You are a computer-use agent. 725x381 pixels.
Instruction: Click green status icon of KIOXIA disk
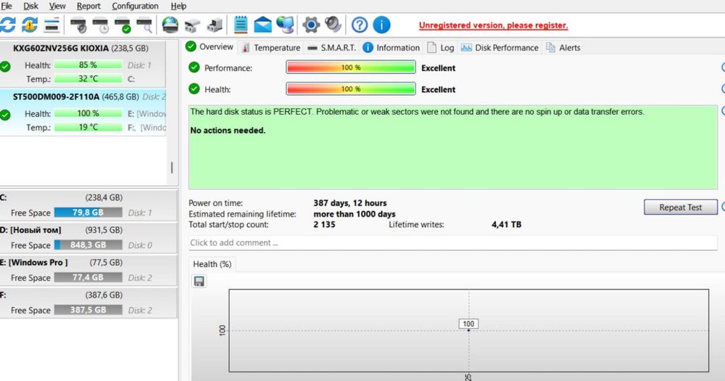pos(5,67)
